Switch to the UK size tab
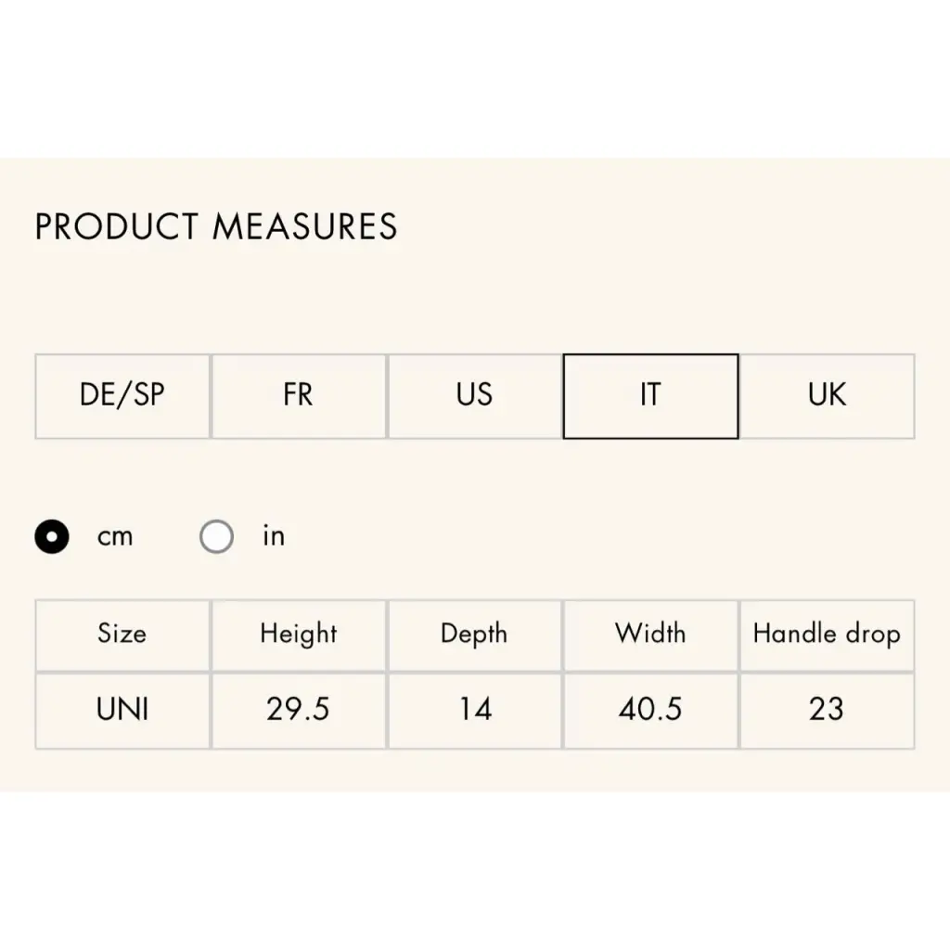Image resolution: width=950 pixels, height=950 pixels. pyautogui.click(x=827, y=396)
